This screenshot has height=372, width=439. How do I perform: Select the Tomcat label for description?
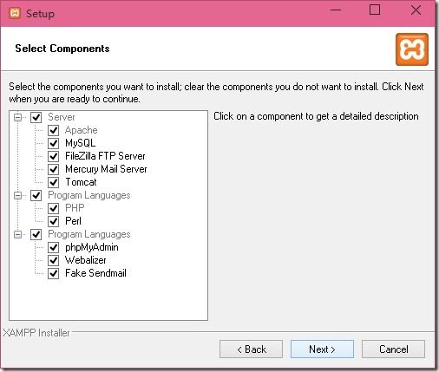pos(81,182)
